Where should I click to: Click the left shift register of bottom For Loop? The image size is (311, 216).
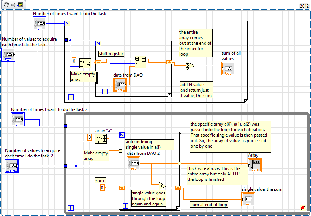[122, 188]
